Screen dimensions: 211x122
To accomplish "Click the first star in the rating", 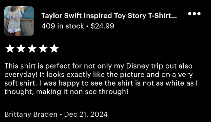I will click(10, 48).
